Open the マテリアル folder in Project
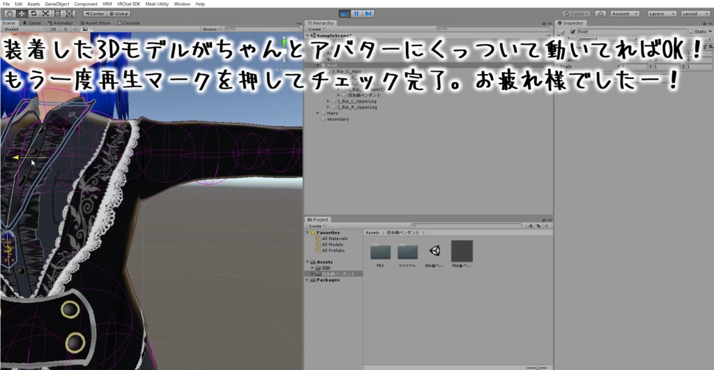The width and height of the screenshot is (714, 370). [x=407, y=254]
